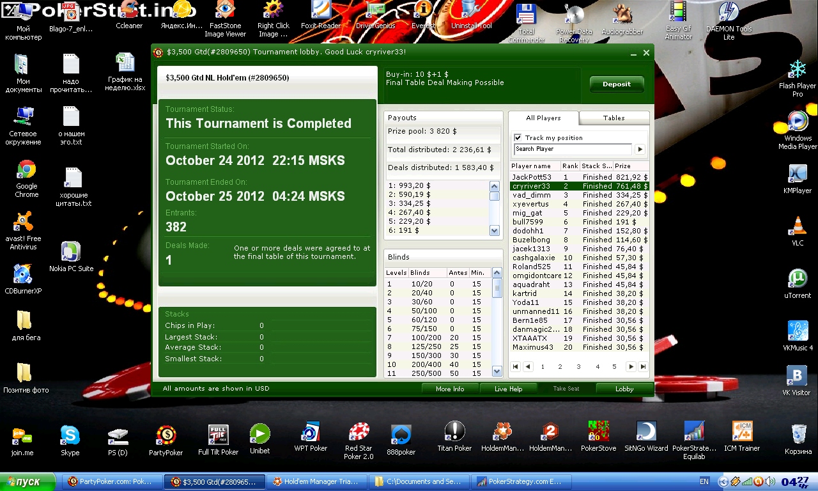Screen dimensions: 818x491
Task: Switch to PokerStrategy.com taskbar window
Action: 521,481
